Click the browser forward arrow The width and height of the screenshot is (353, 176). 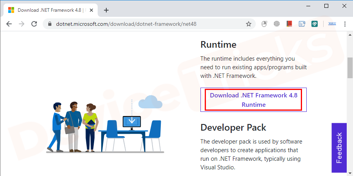click(x=22, y=24)
